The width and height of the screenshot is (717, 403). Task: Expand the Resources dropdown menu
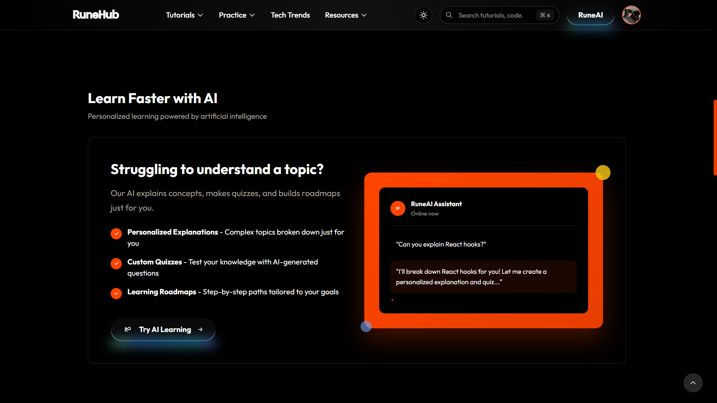(x=346, y=15)
